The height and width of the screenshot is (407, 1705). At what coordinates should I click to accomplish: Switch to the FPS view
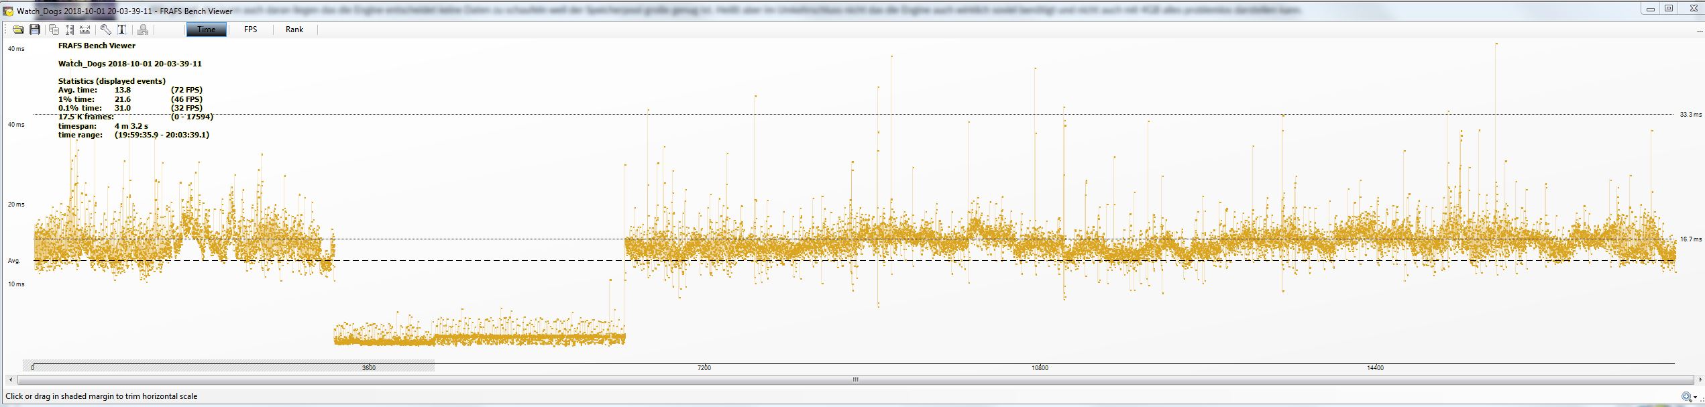pos(250,30)
